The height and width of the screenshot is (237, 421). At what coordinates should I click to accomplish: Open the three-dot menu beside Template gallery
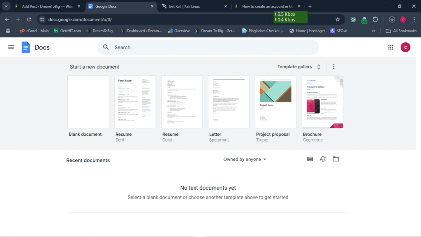(x=333, y=67)
